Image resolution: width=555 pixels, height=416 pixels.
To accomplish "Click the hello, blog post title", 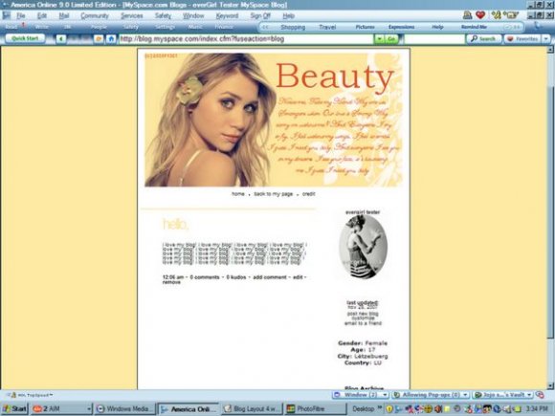I will [x=175, y=224].
